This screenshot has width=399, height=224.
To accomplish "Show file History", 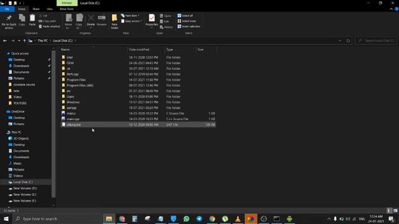I will pos(166,27).
